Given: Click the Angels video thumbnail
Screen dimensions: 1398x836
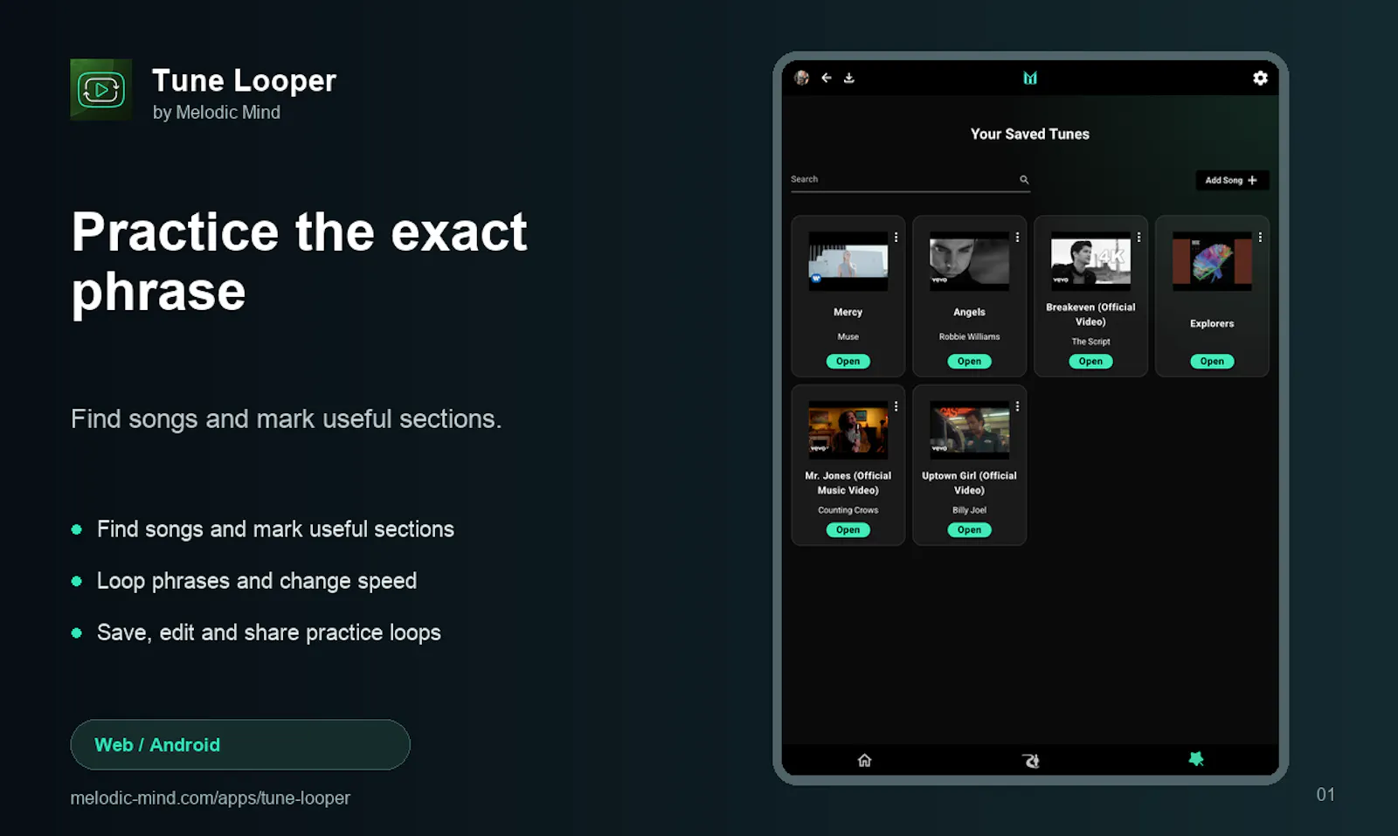Looking at the screenshot, I should pos(969,261).
